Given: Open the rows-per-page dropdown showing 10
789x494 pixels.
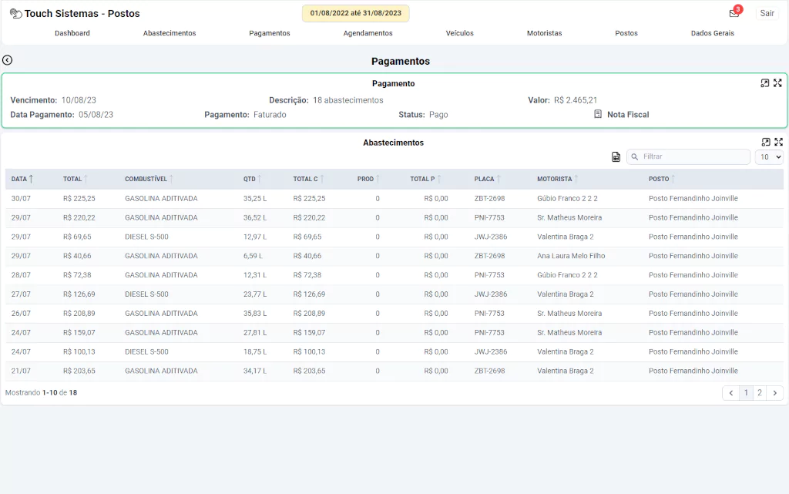Looking at the screenshot, I should point(770,157).
